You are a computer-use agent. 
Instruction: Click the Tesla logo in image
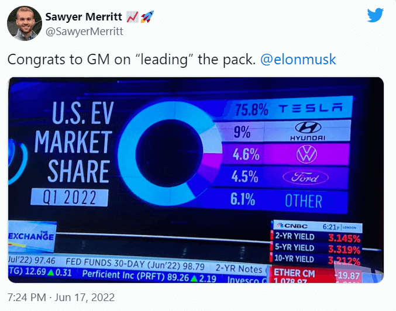[309, 109]
